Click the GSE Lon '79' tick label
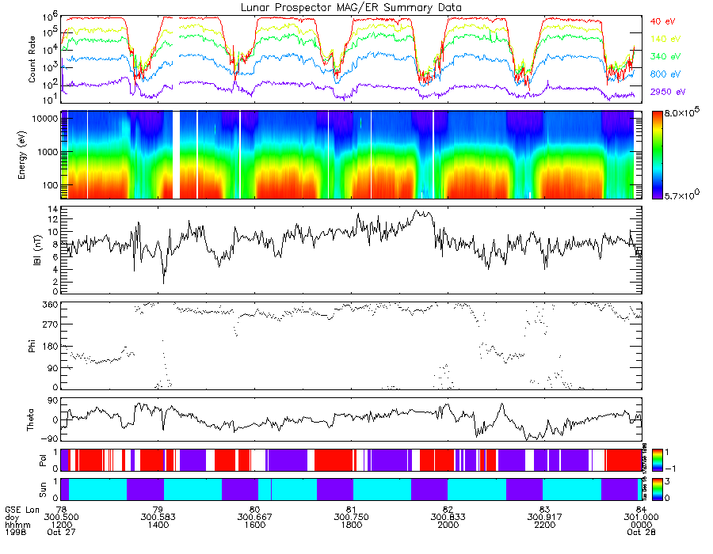 (x=158, y=510)
